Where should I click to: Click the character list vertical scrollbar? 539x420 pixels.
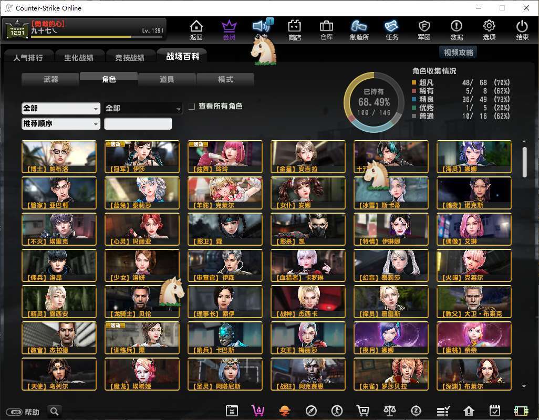pos(524,162)
